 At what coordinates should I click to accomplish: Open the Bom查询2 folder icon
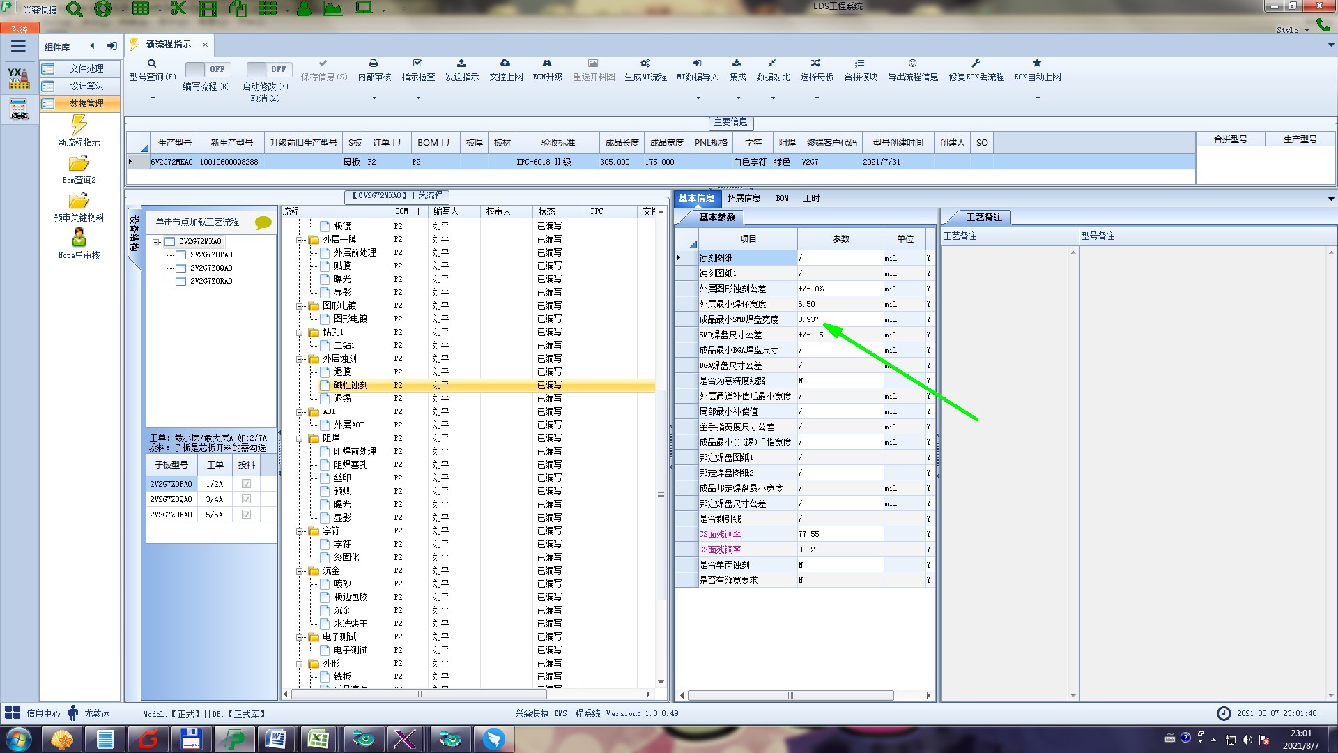pyautogui.click(x=79, y=164)
